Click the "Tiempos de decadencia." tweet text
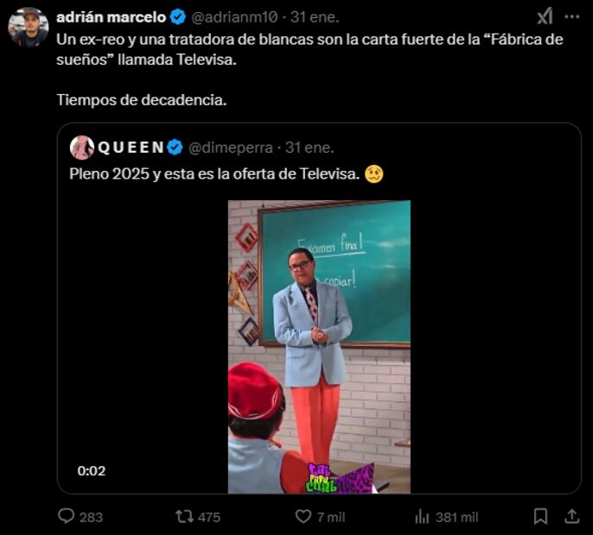The height and width of the screenshot is (535, 593). pyautogui.click(x=142, y=99)
